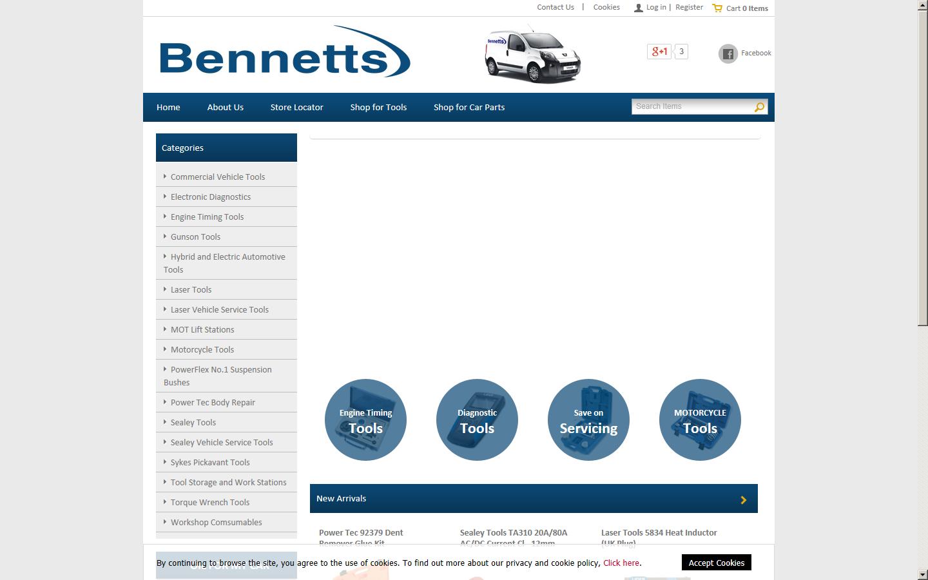The width and height of the screenshot is (928, 580).
Task: Open the Register link
Action: click(689, 7)
